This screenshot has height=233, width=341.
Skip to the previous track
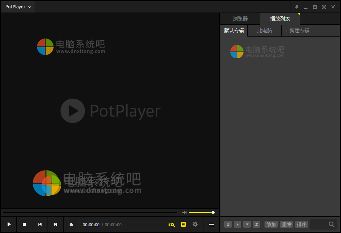(40, 224)
